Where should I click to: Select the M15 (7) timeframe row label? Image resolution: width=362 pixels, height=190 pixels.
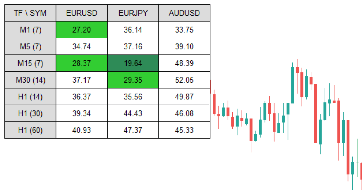point(30,63)
